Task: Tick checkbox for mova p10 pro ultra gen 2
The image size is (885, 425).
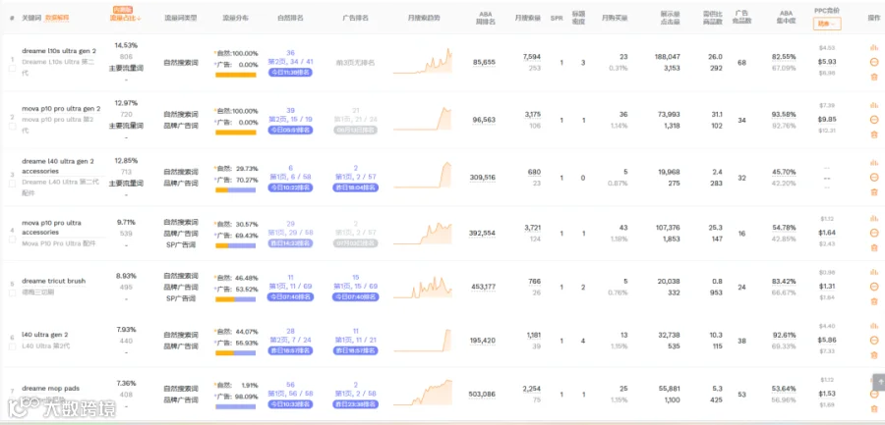Action: (13, 127)
